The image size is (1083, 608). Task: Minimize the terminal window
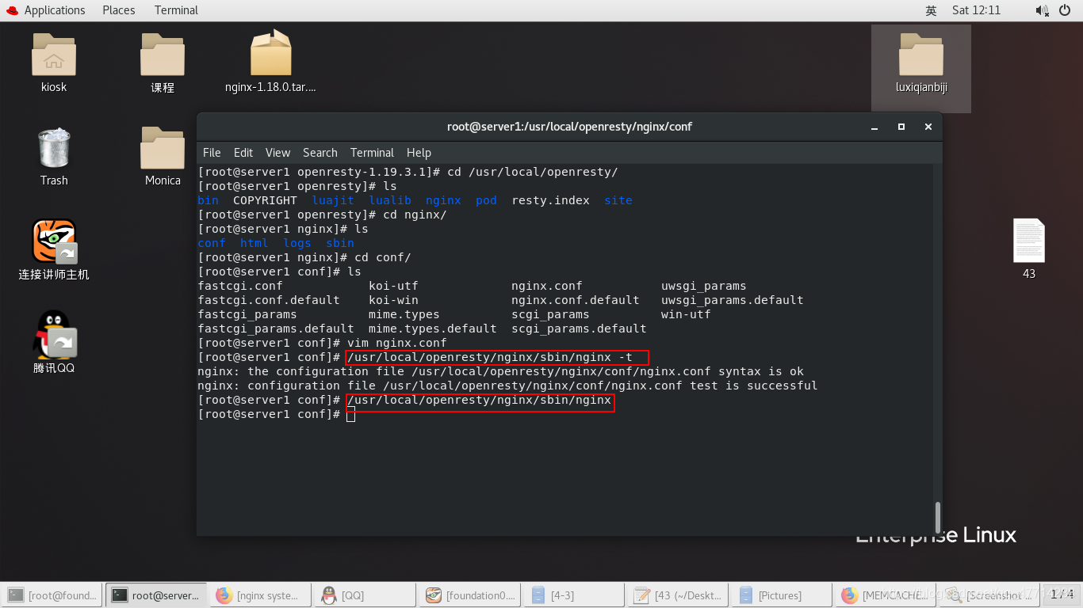(x=874, y=127)
